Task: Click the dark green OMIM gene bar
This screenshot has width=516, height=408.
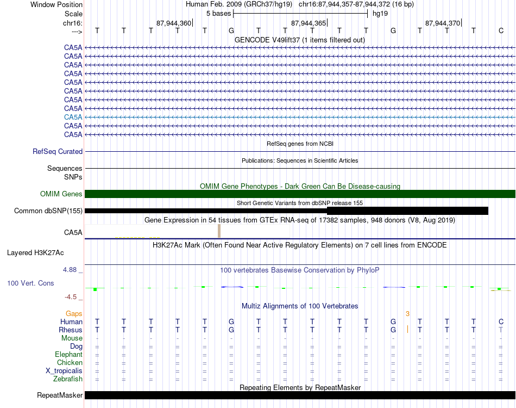Action: (300, 194)
